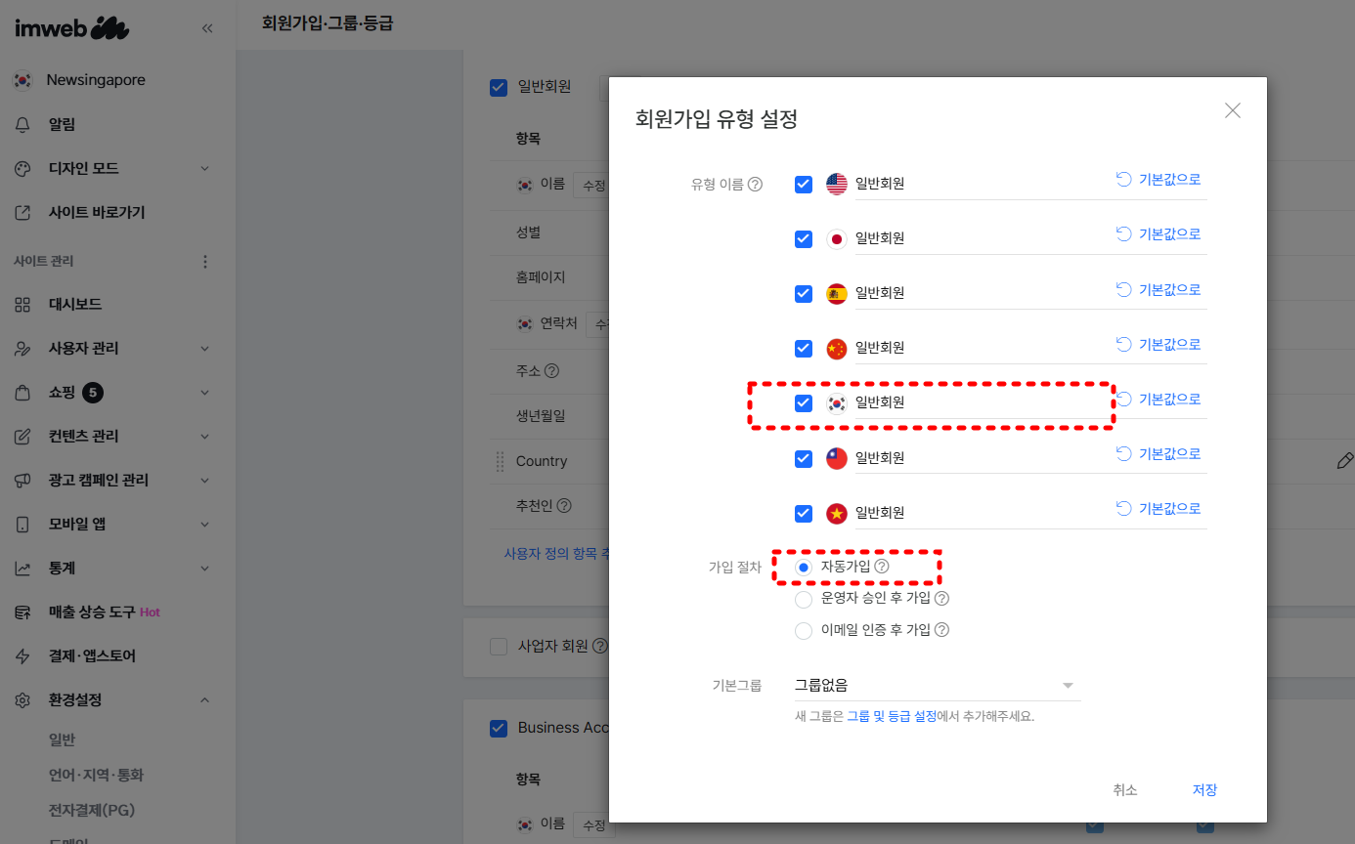The image size is (1355, 844).
Task: Reset US flag name with 기본값으로
Action: (x=1158, y=180)
